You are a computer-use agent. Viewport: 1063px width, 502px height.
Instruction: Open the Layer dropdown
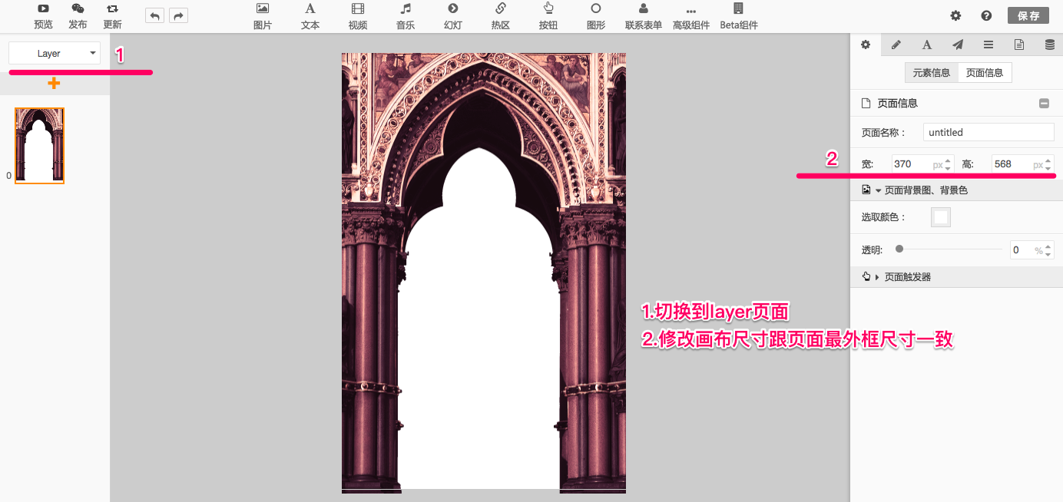tap(55, 54)
